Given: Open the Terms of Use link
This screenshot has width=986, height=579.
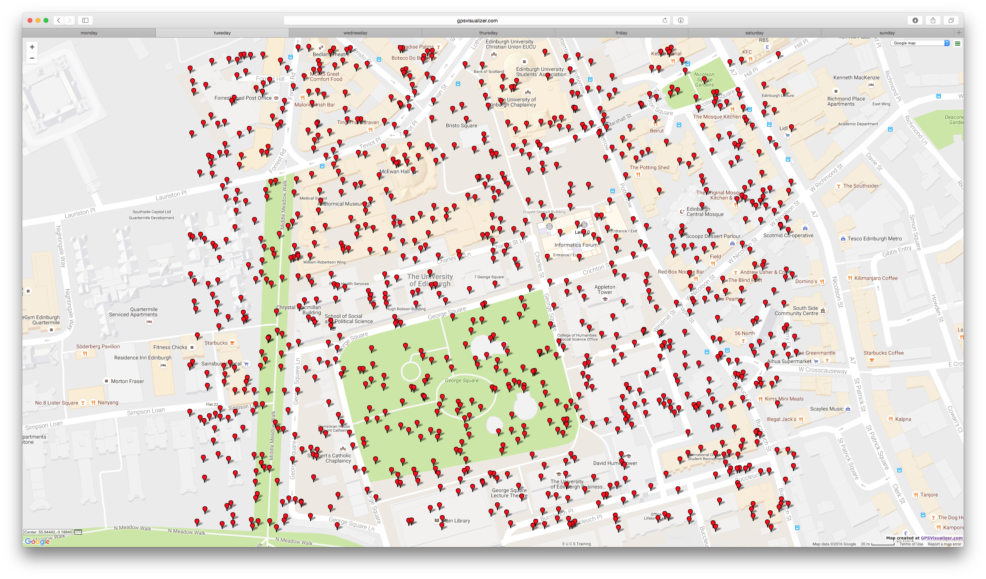Looking at the screenshot, I should [911, 544].
